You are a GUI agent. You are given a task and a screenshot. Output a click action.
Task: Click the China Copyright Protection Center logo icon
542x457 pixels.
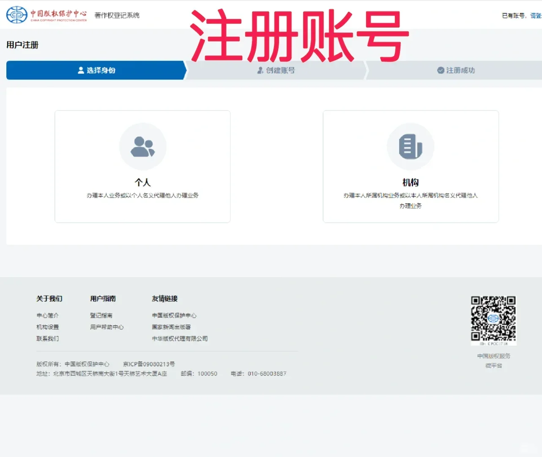tap(17, 14)
